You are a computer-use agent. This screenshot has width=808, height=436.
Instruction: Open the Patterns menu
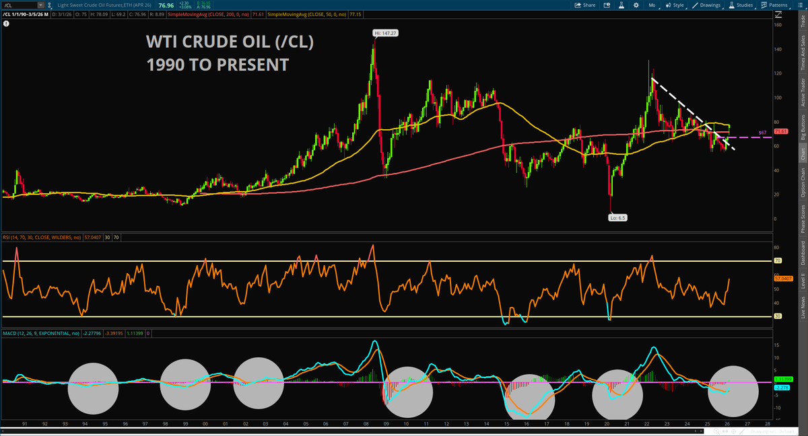[x=776, y=5]
